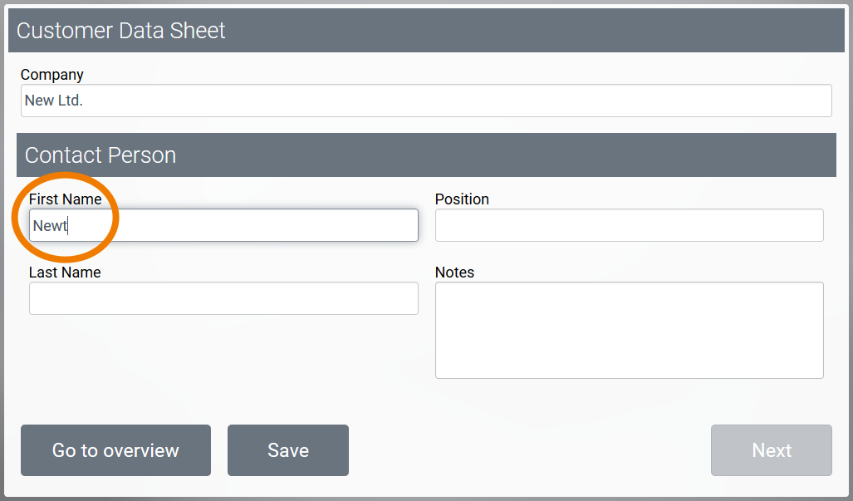853x501 pixels.
Task: Click the Contact Person section header
Action: click(425, 155)
